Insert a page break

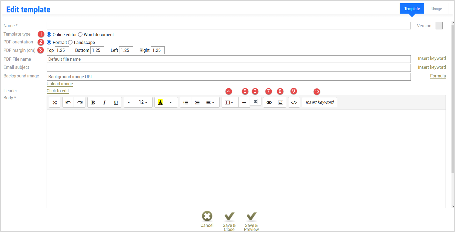pyautogui.click(x=256, y=101)
